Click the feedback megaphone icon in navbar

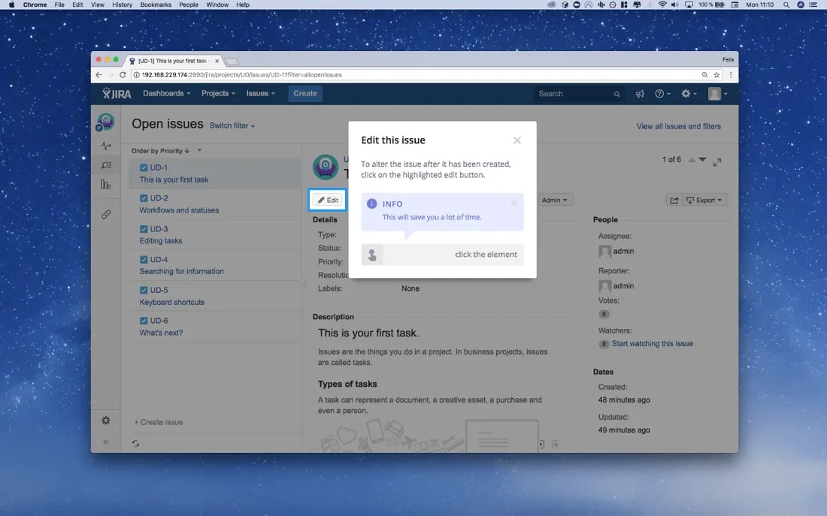click(640, 93)
